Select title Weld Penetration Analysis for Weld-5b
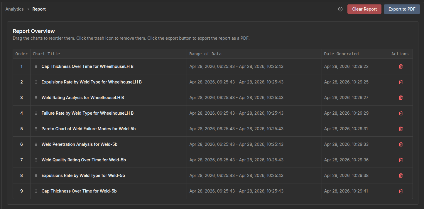The width and height of the screenshot is (424, 209). (x=80, y=144)
